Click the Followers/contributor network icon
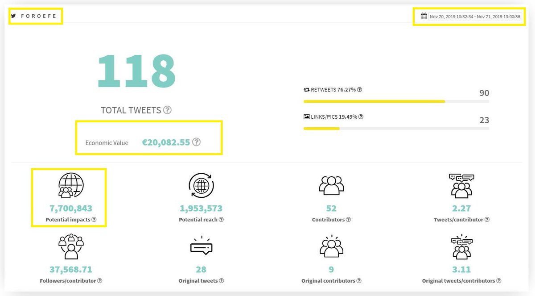Screen dimensions: 535x296 pos(71,247)
